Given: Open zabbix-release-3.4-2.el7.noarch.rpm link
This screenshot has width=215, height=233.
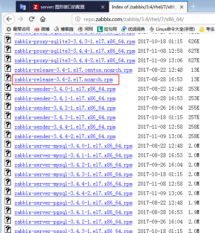Looking at the screenshot, I should 63,79.
